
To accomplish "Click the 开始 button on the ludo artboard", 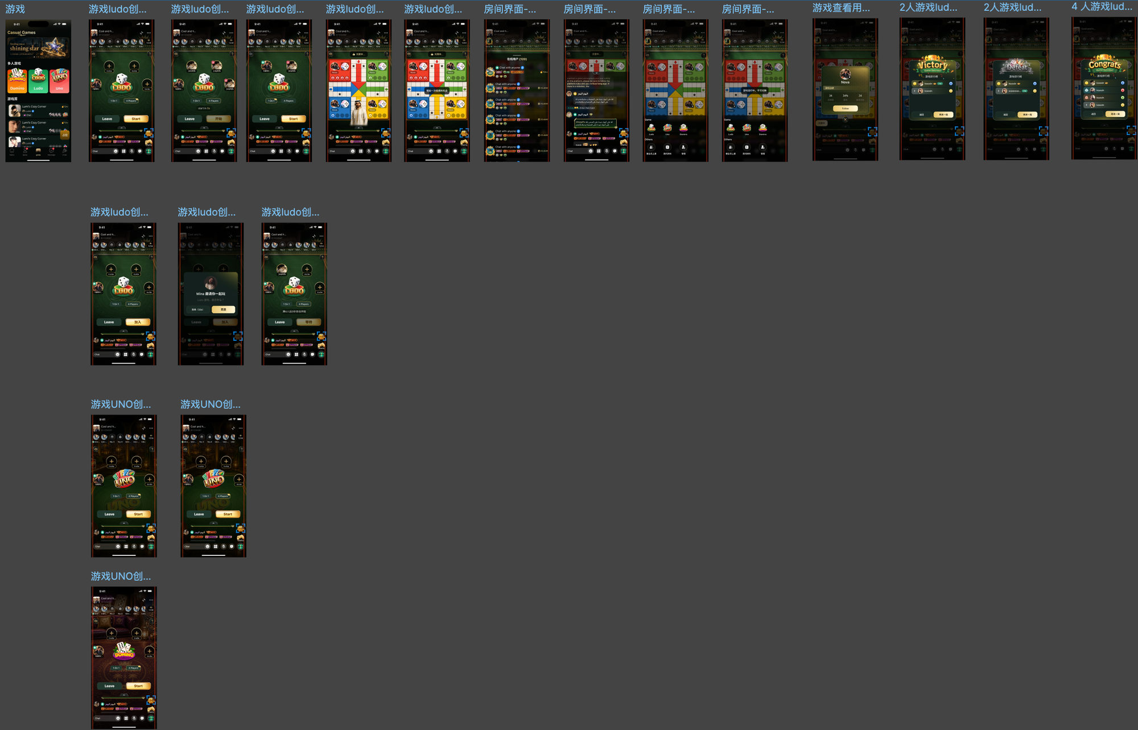I will (x=218, y=119).
